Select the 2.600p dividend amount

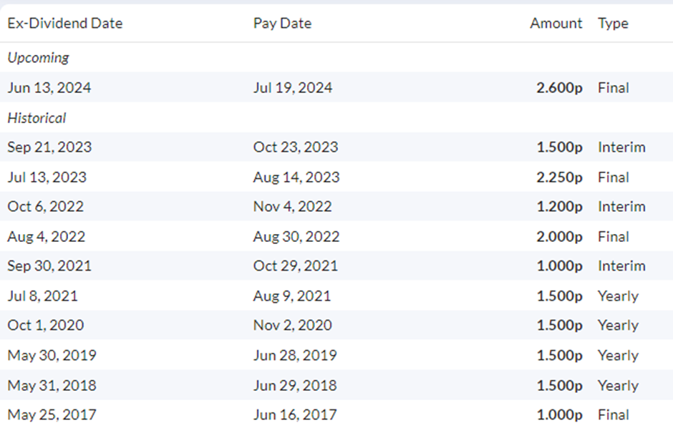pyautogui.click(x=560, y=87)
